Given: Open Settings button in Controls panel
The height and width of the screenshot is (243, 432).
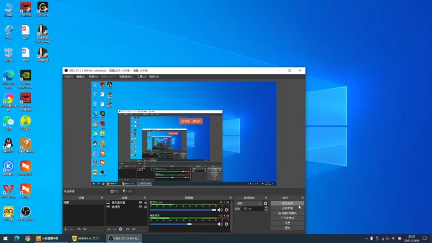Looking at the screenshot, I should pos(287,223).
